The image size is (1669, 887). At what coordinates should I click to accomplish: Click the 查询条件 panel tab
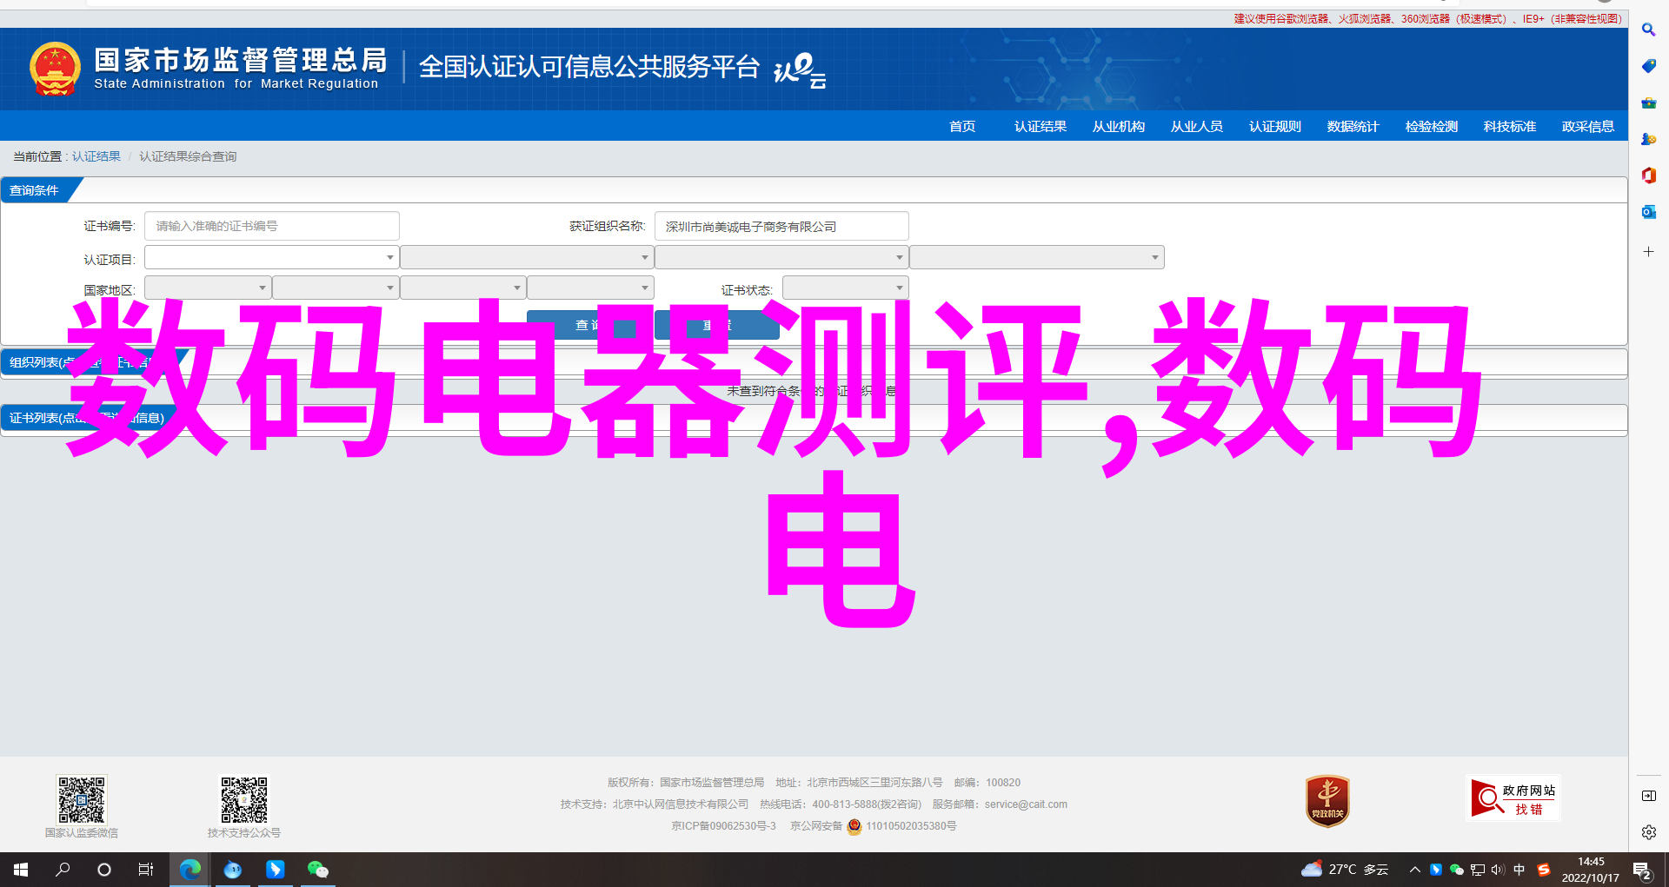(35, 190)
